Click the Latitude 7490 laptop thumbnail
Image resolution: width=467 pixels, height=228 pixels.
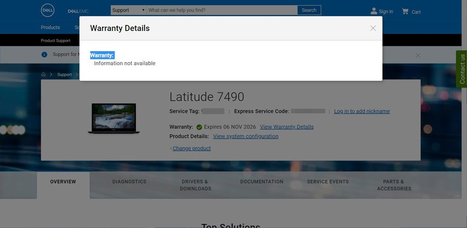coord(114,119)
